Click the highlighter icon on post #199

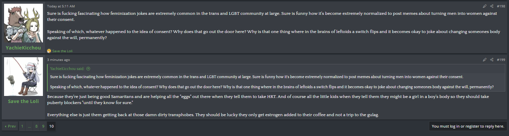485,60
